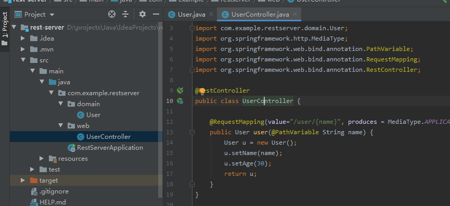This screenshot has width=450, height=206.
Task: Click the value 30 in setAge
Action: coord(260,163)
